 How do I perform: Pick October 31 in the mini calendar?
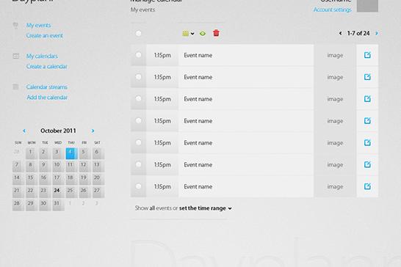pos(58,205)
